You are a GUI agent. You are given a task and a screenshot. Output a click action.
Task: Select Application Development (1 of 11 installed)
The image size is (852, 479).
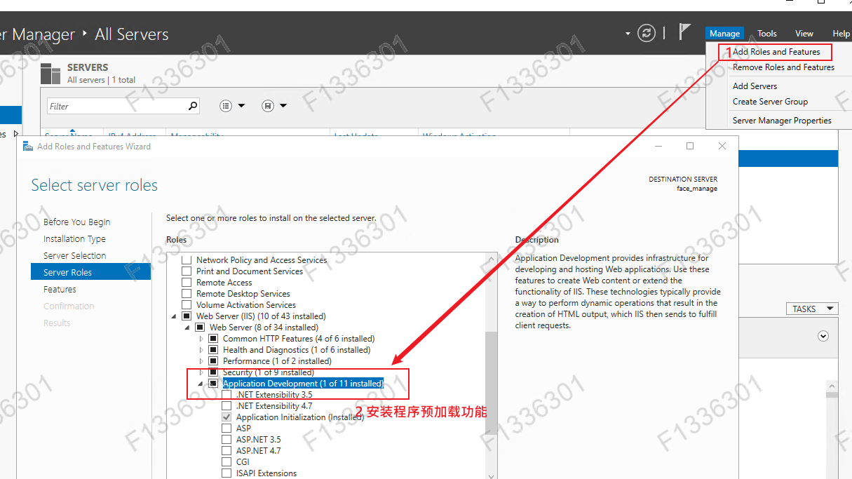(303, 384)
